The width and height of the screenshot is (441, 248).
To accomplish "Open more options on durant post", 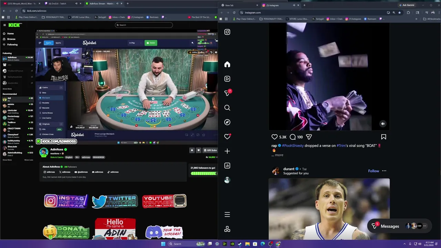I will pyautogui.click(x=384, y=171).
